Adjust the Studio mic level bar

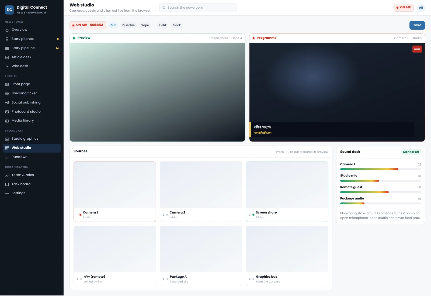(x=380, y=181)
